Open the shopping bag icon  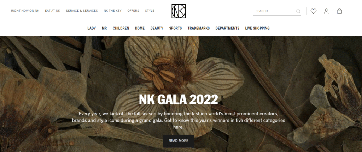coord(339,11)
